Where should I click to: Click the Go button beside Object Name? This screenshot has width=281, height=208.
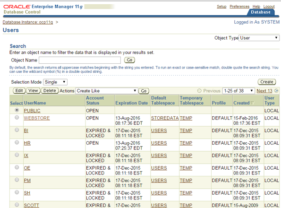click(129, 60)
